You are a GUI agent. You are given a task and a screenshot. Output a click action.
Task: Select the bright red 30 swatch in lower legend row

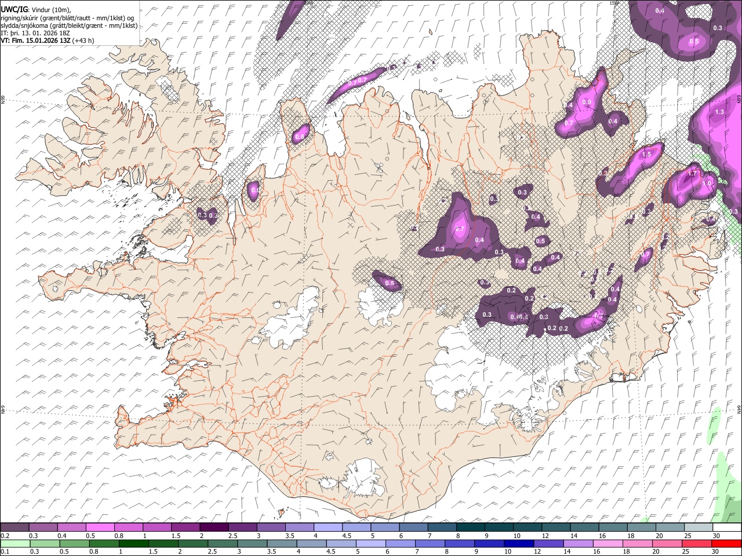coord(726,543)
